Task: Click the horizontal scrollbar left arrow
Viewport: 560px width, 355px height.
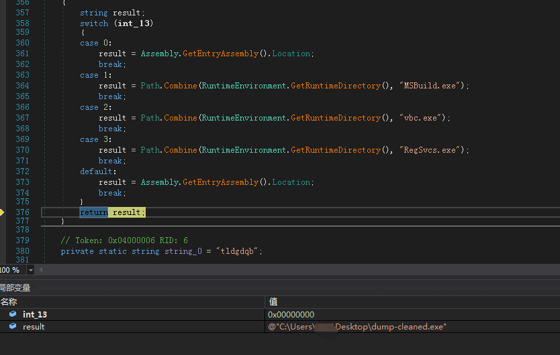Action: pos(40,270)
